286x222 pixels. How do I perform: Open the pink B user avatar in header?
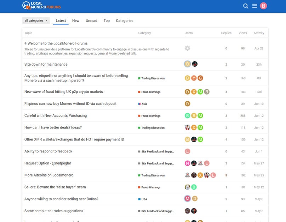click(263, 6)
